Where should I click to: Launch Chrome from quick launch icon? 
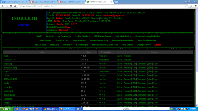pyautogui.click(x=17, y=109)
